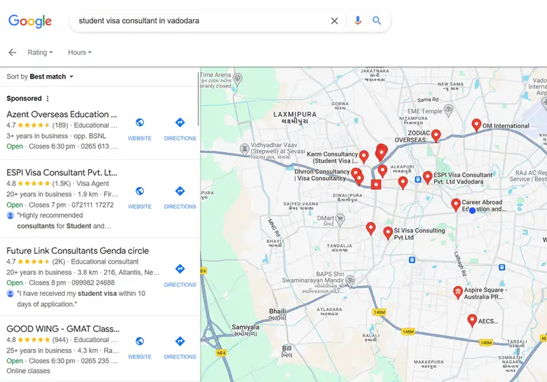Click the Bhaili area label on map

tap(278, 315)
